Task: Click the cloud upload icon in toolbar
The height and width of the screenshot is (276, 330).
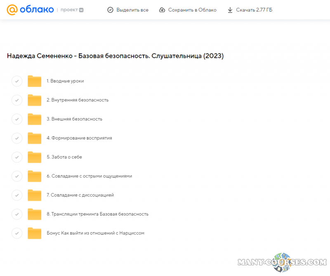Action: pyautogui.click(x=162, y=10)
